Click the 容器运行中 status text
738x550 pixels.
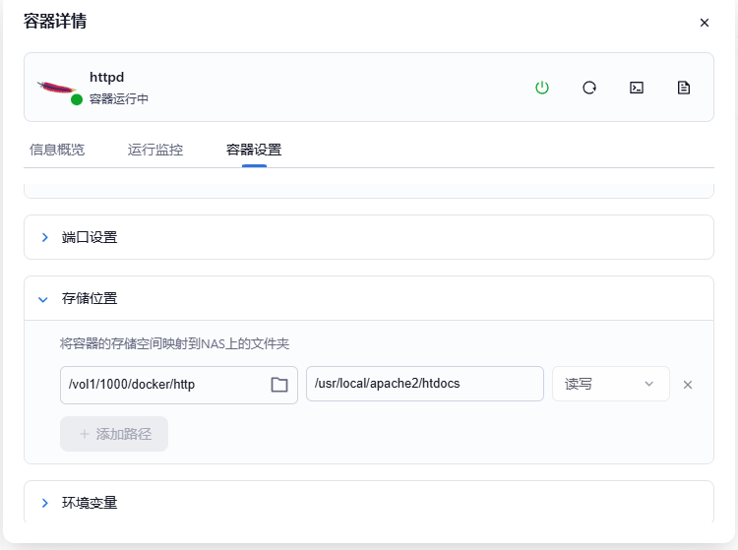pyautogui.click(x=119, y=98)
